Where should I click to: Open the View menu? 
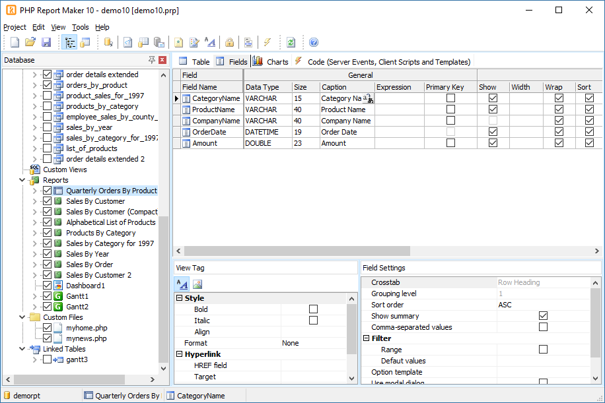click(x=58, y=27)
